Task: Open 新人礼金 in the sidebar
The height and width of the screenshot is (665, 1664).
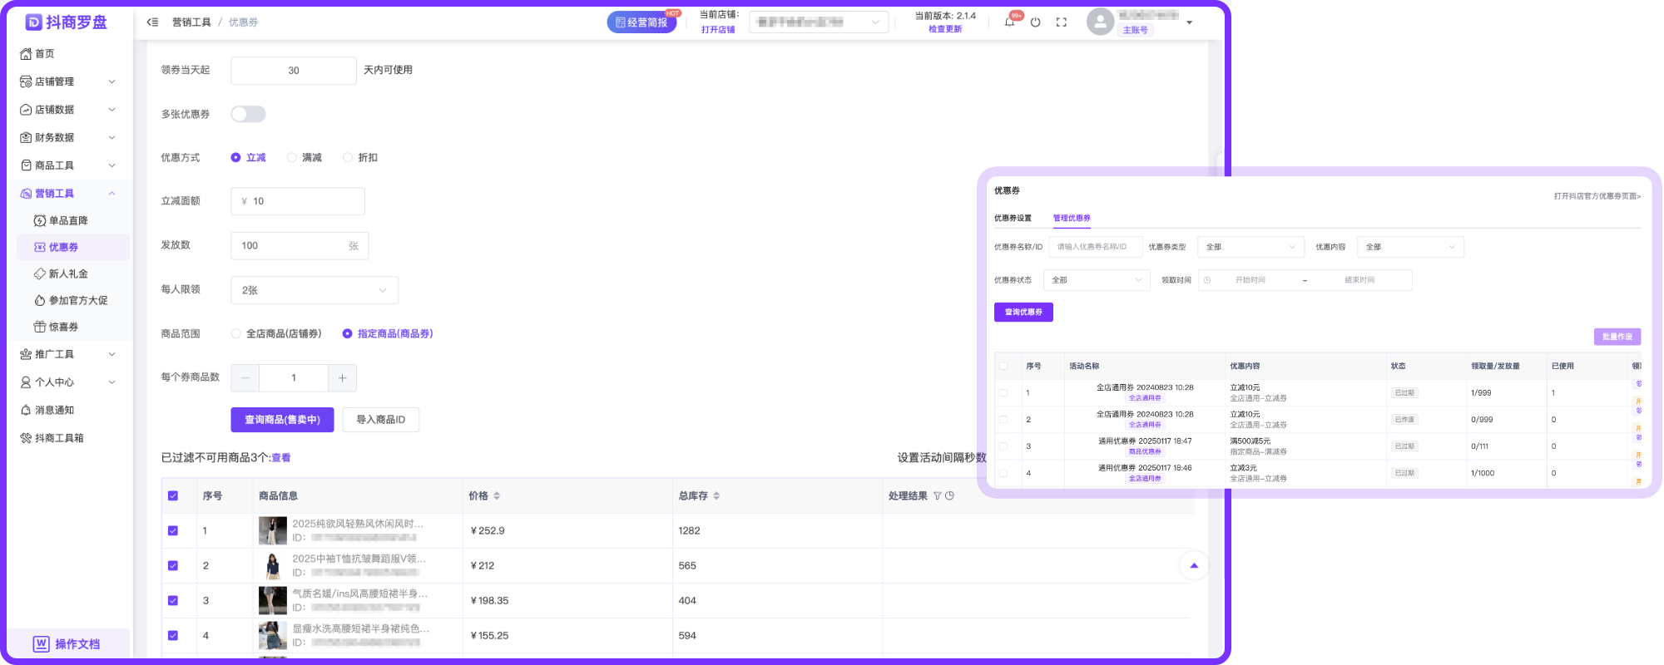Action: point(68,273)
